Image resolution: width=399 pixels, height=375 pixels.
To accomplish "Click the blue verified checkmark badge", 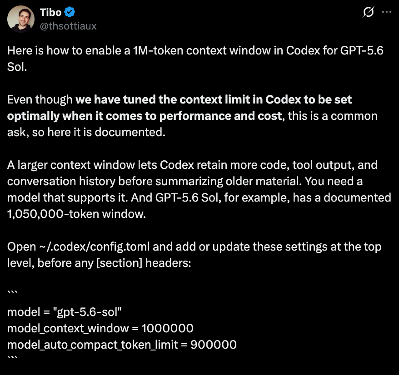I will pos(70,12).
